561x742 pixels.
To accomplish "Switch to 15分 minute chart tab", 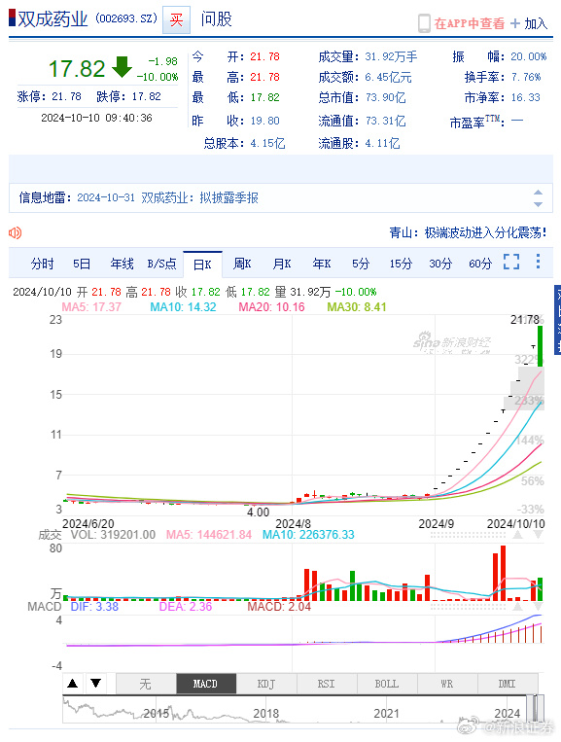I will click(401, 264).
